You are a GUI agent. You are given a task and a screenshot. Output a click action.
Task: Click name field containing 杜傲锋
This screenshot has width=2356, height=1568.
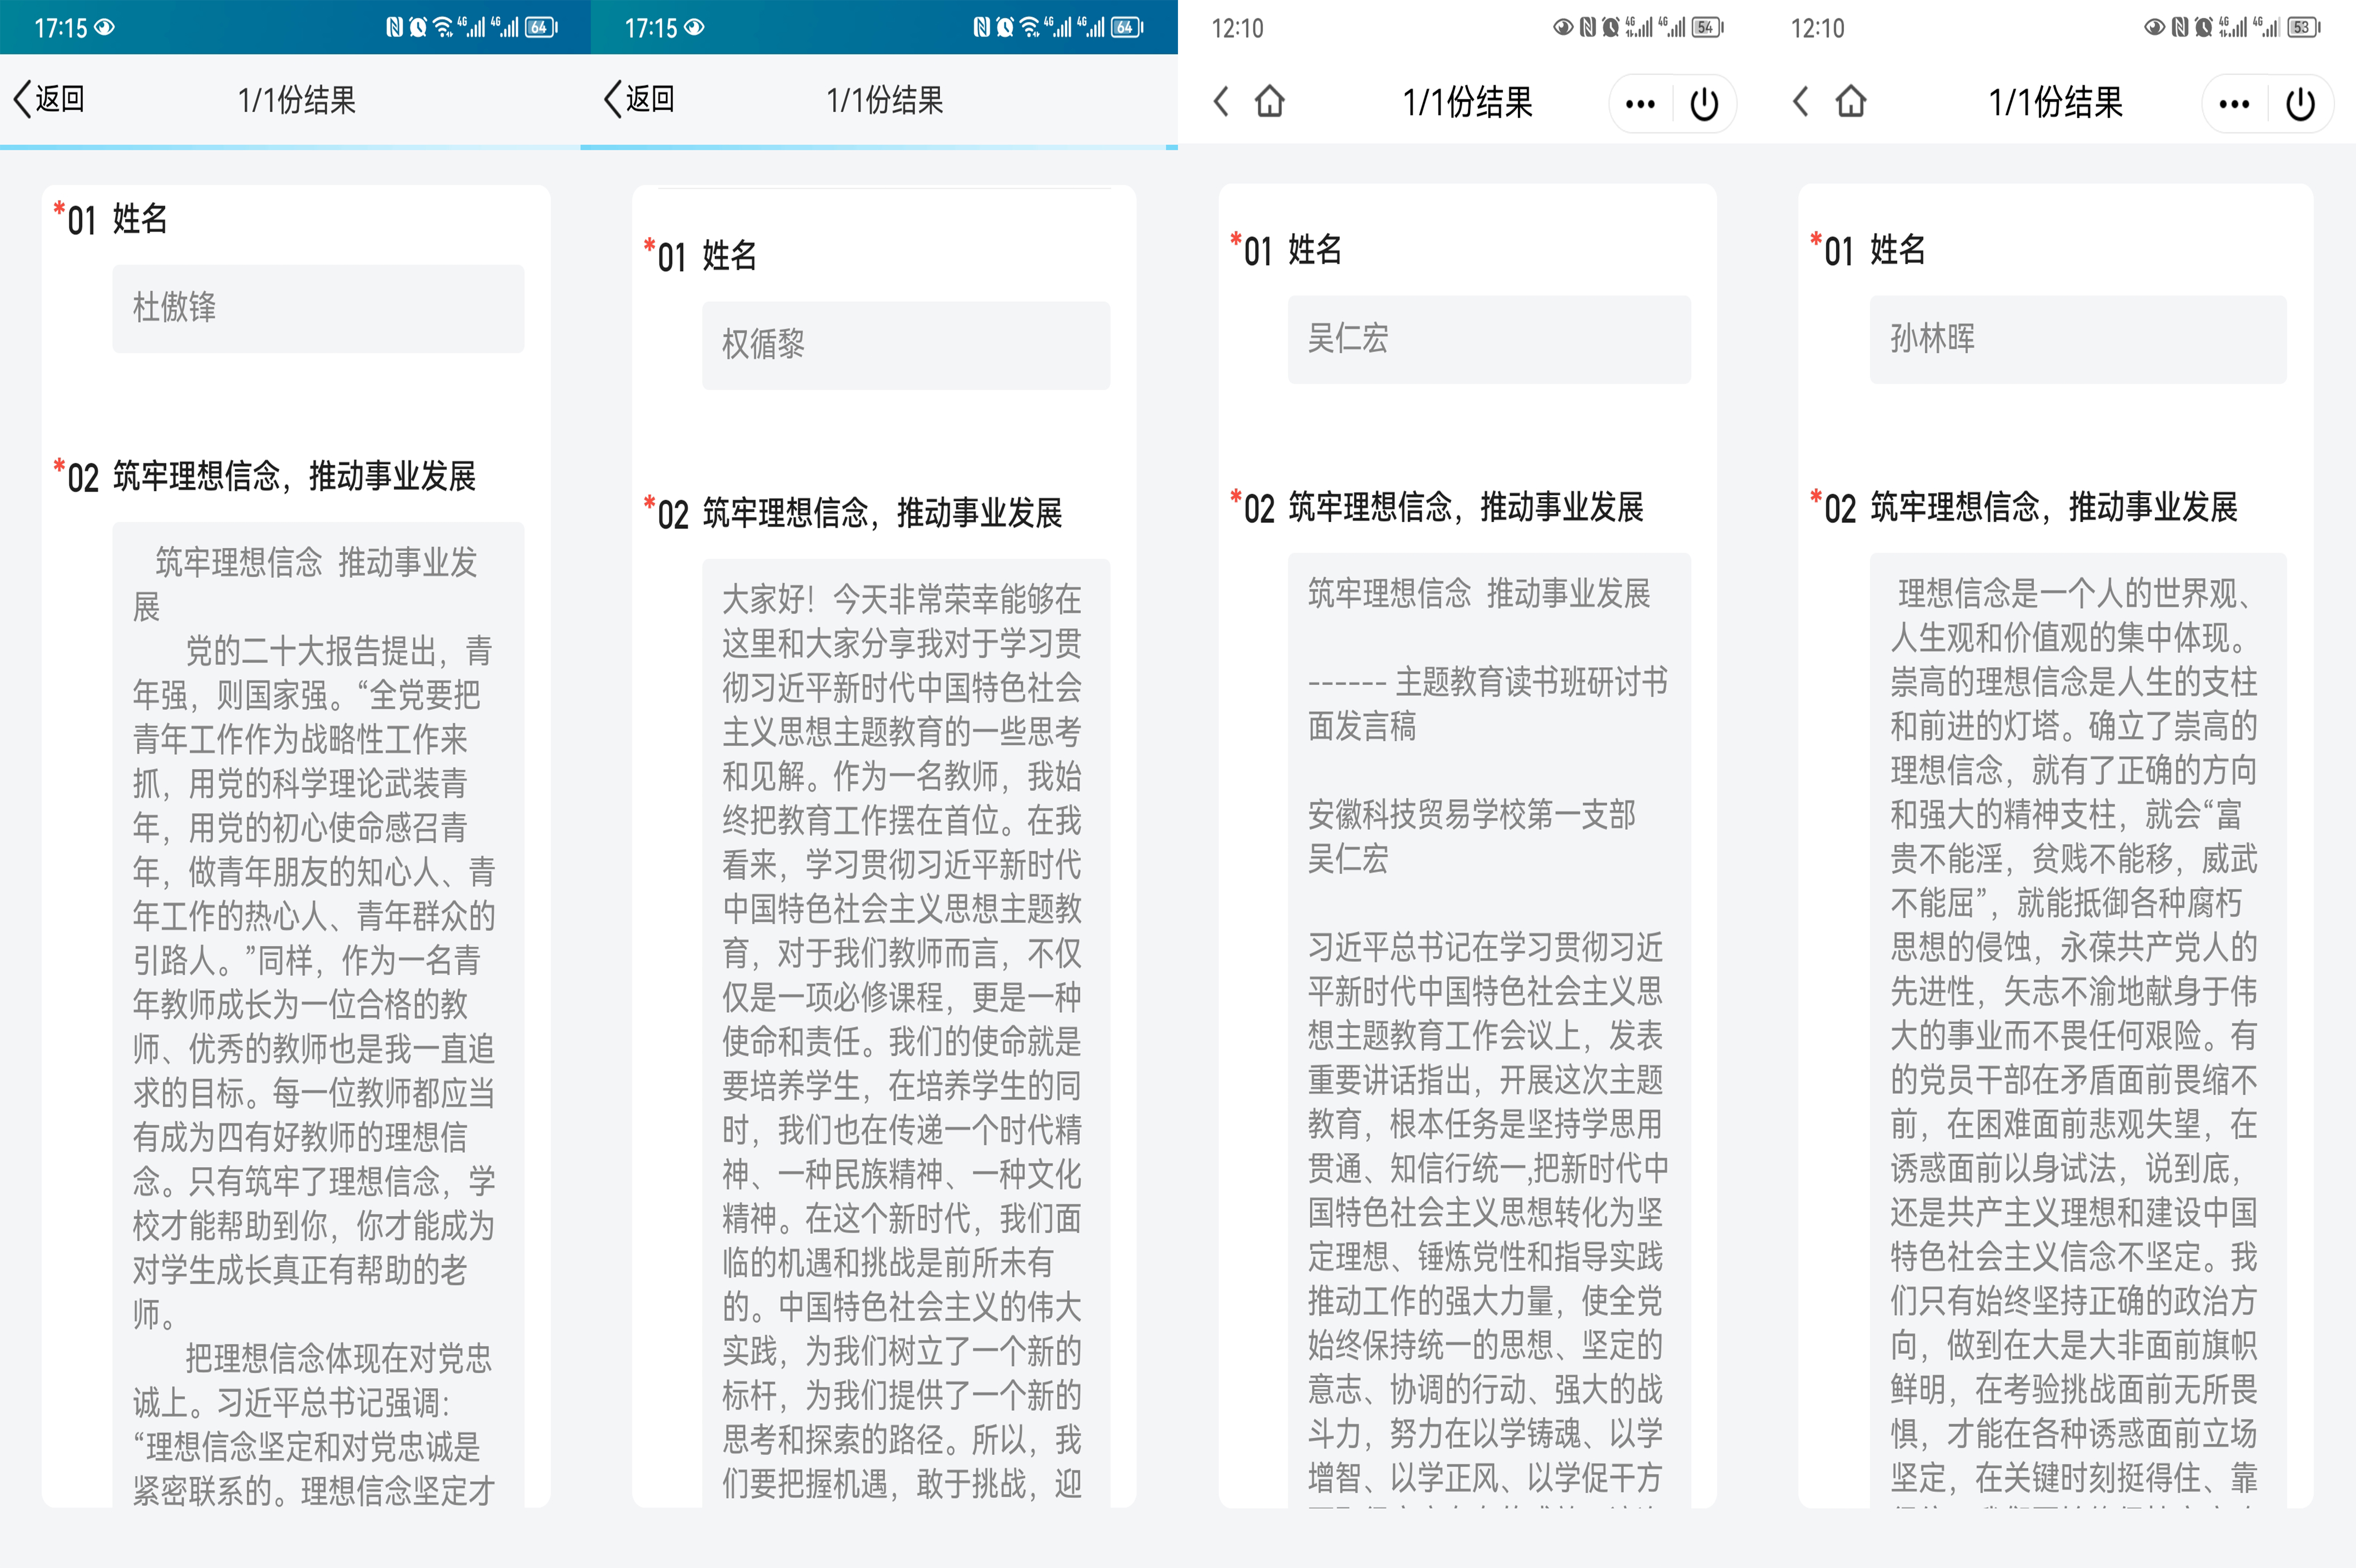(318, 308)
